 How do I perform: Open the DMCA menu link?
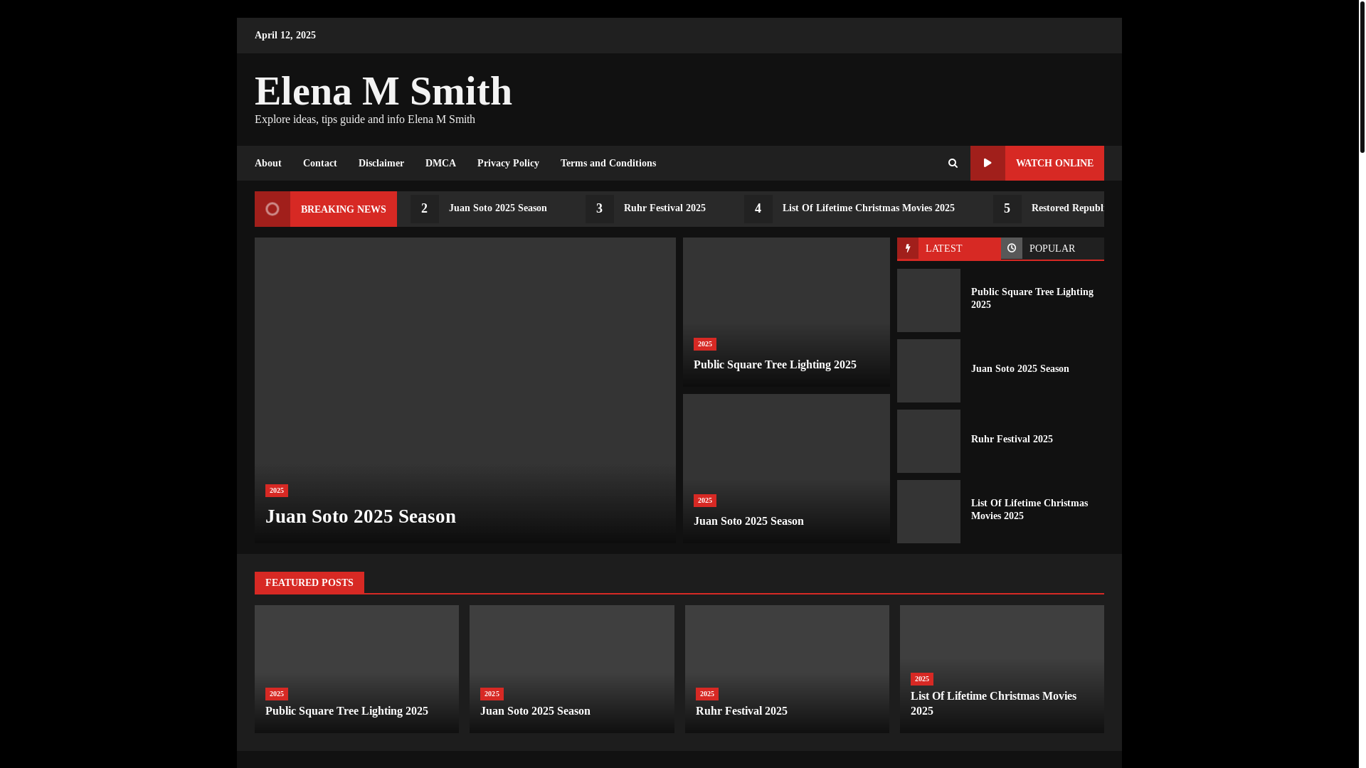coord(440,164)
